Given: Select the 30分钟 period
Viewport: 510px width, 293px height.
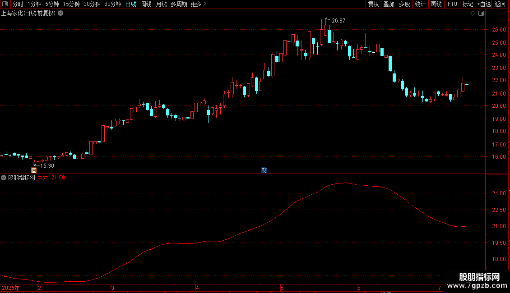Looking at the screenshot, I should 92,4.
